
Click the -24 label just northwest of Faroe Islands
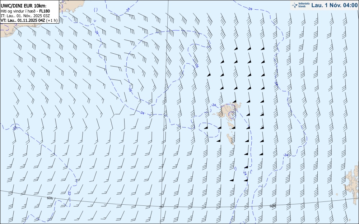pyautogui.click(x=214, y=105)
